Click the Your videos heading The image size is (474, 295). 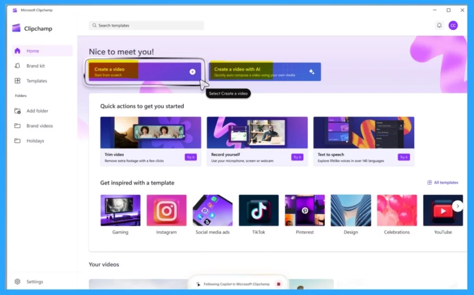104,264
